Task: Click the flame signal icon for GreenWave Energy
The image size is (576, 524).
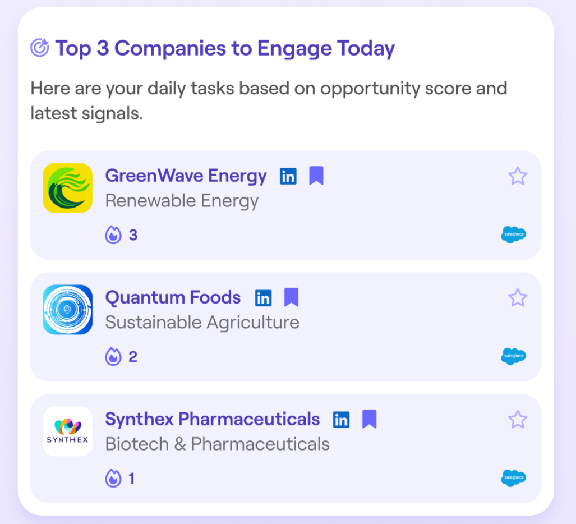Action: click(113, 235)
